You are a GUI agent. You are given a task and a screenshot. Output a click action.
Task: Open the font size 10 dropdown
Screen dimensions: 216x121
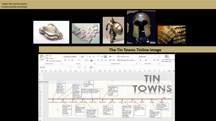(x=87, y=56)
